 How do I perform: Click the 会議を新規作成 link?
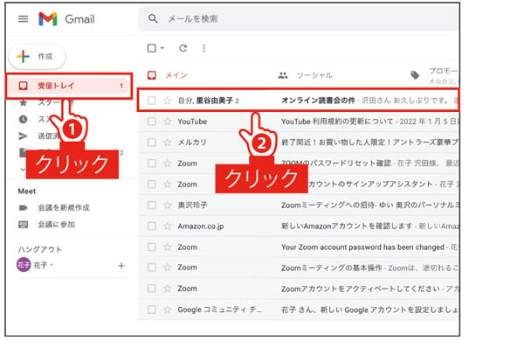tap(64, 207)
